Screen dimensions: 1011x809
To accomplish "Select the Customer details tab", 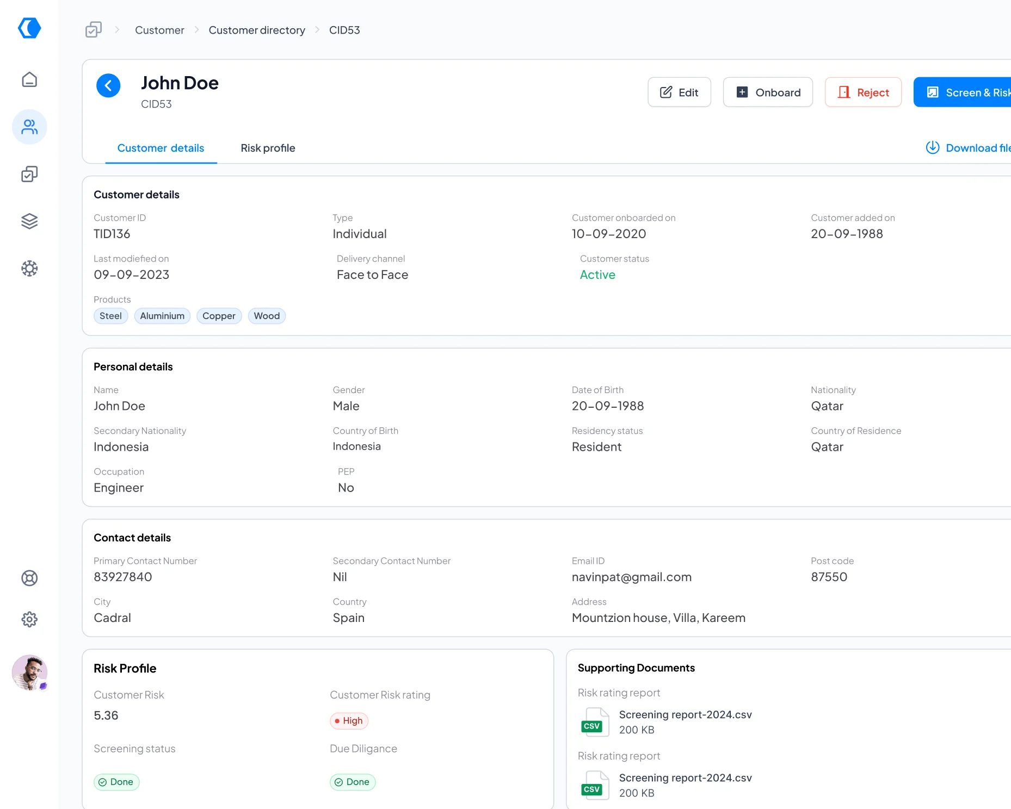I will click(161, 148).
